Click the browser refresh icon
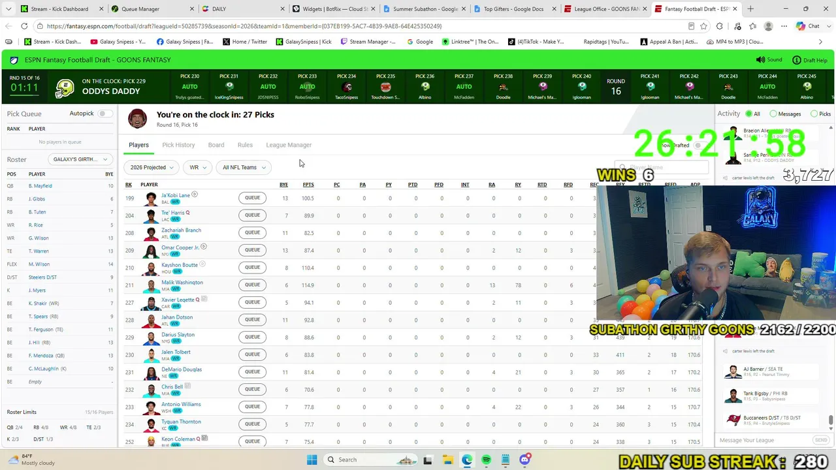 pos(24,26)
